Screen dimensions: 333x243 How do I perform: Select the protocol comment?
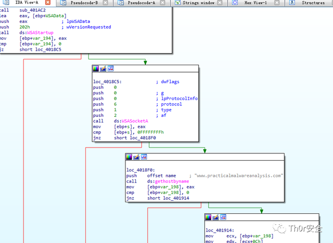click(171, 104)
